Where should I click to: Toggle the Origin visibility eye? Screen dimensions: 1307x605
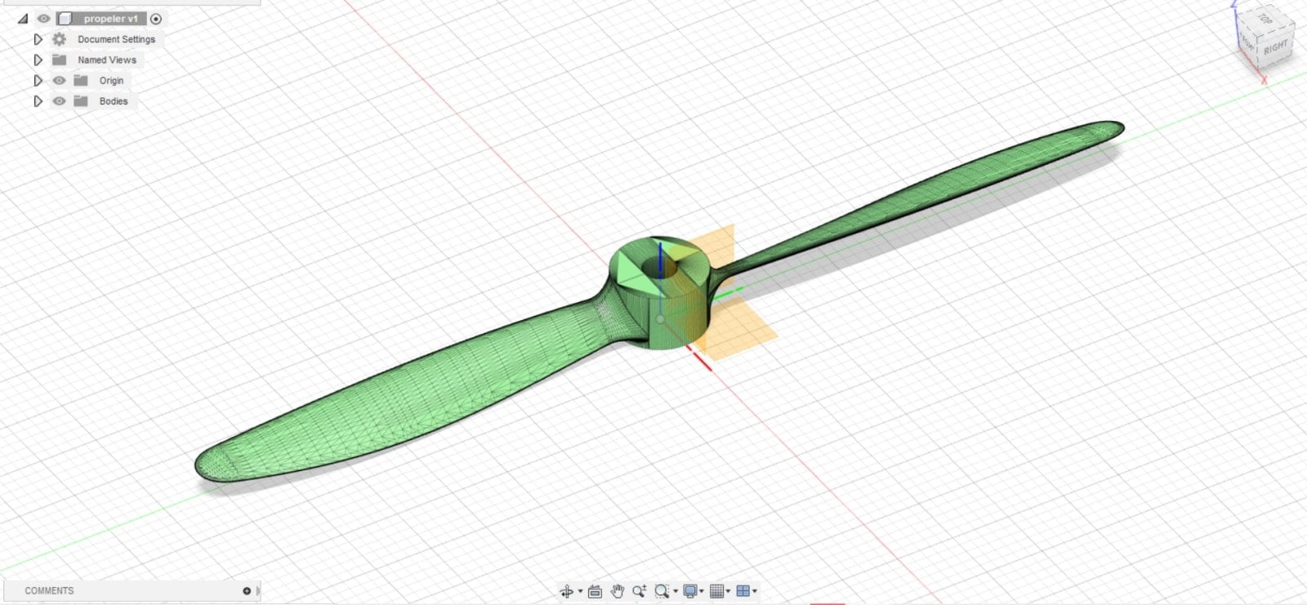pos(59,81)
